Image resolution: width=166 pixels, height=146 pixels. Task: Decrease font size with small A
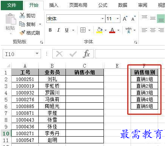(133, 19)
